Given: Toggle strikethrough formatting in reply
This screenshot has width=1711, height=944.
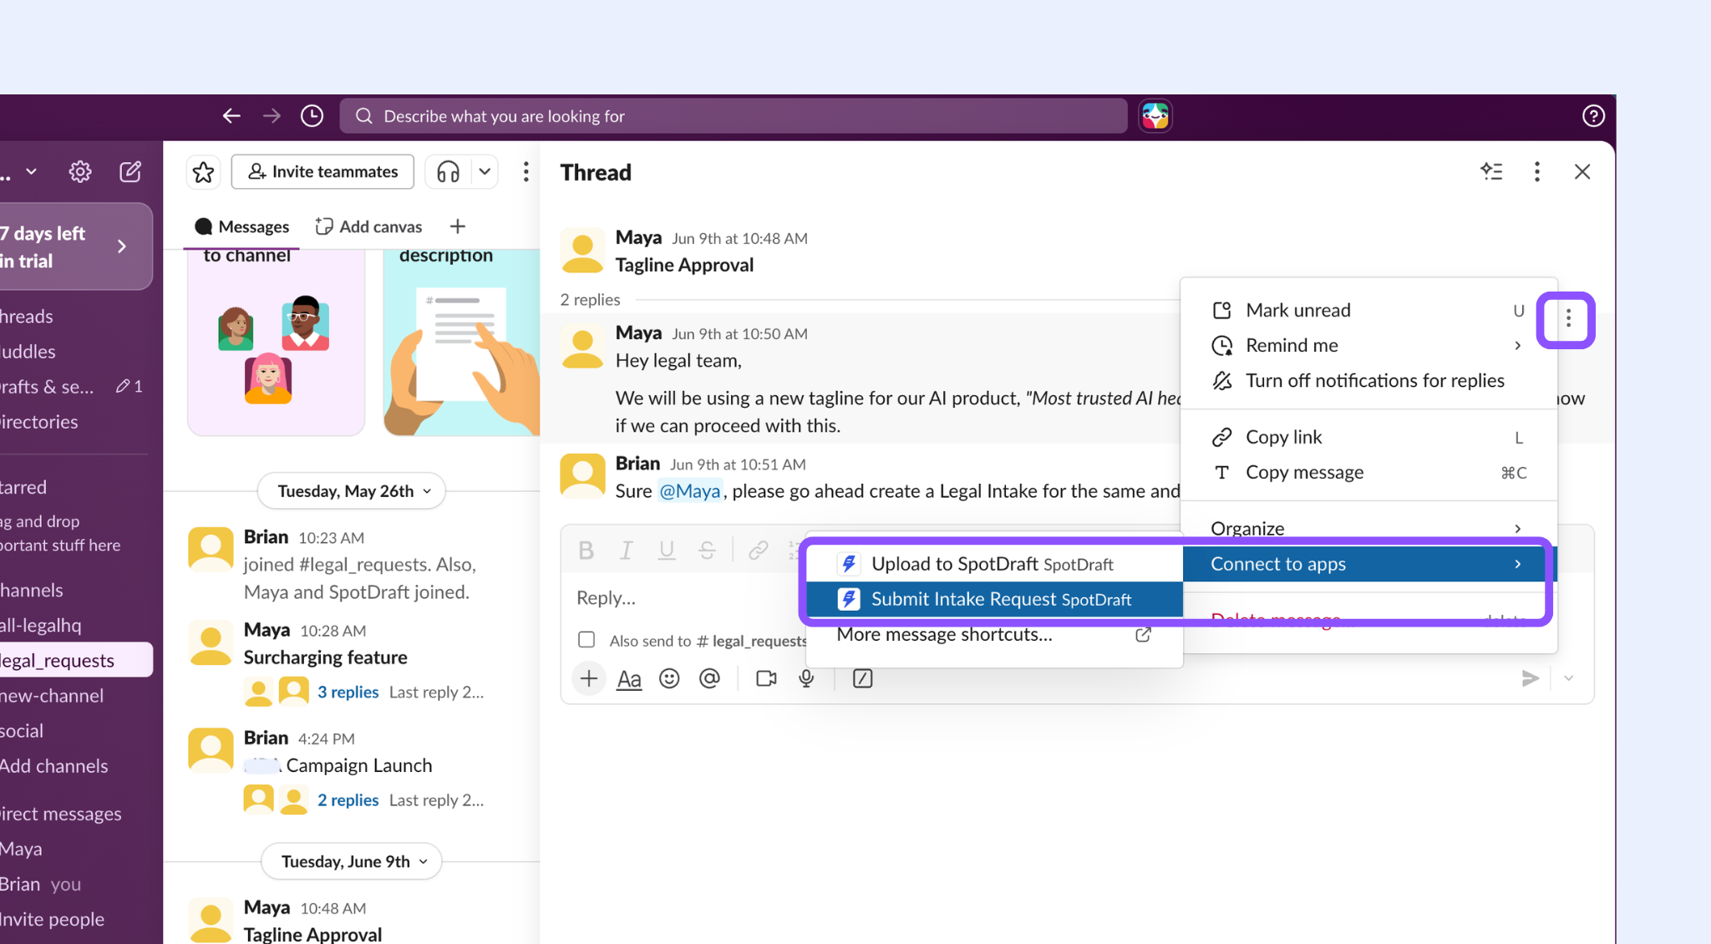Looking at the screenshot, I should [707, 551].
